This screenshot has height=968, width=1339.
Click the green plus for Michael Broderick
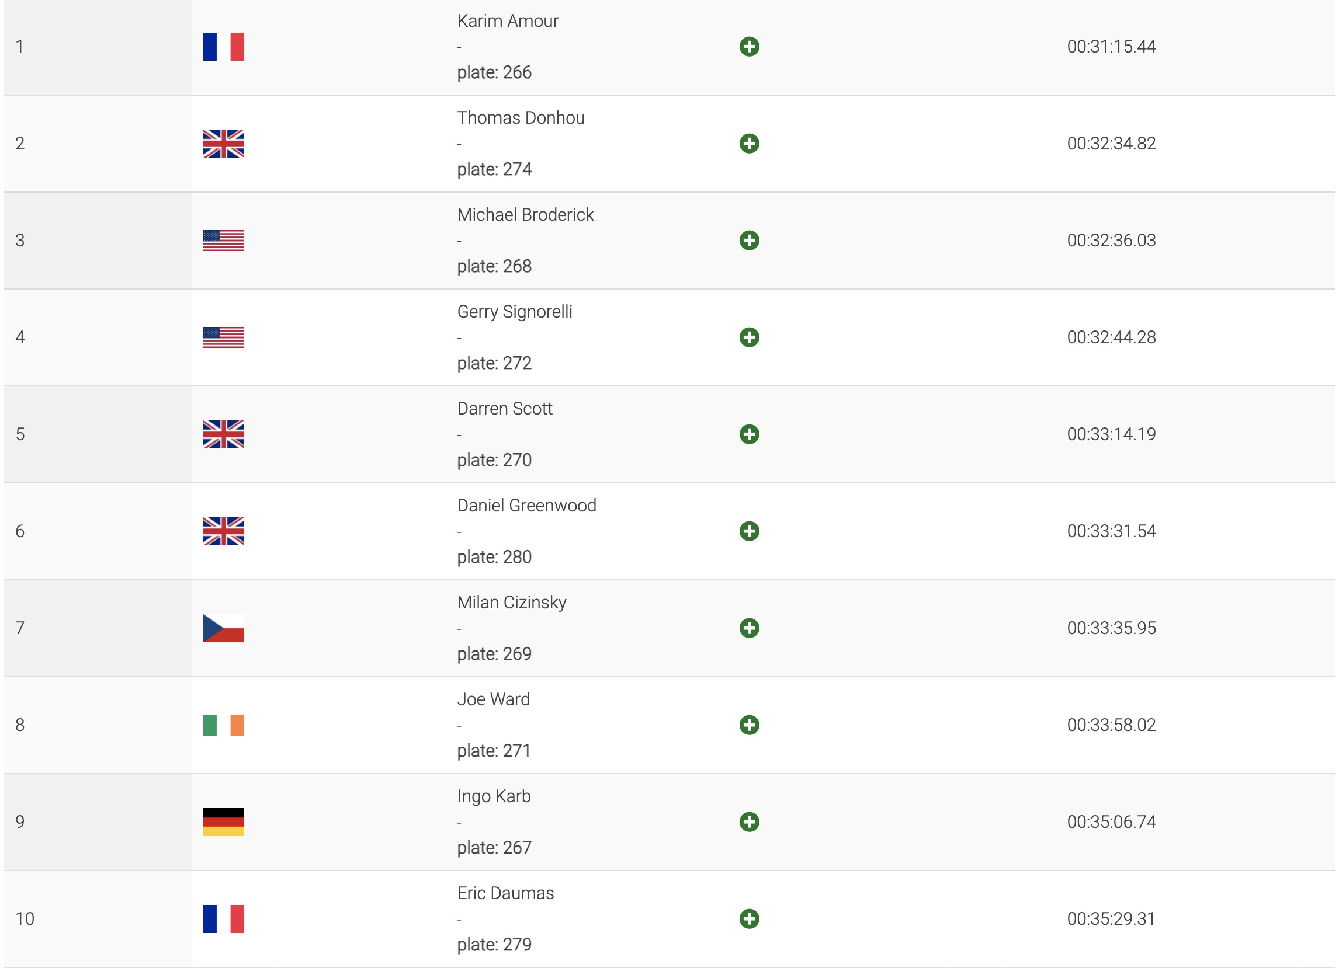749,240
